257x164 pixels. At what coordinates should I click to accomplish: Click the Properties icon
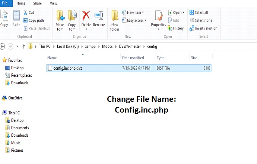pyautogui.click(x=159, y=15)
